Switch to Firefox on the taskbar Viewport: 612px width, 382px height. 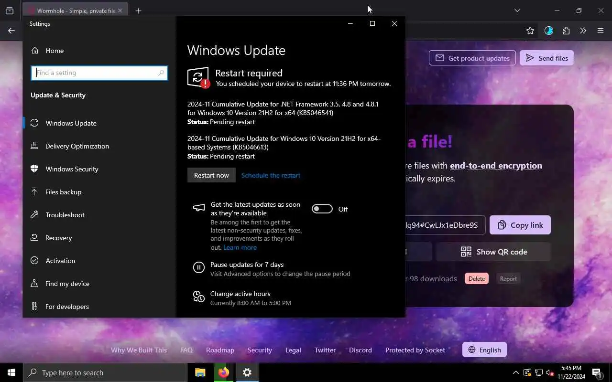point(223,372)
